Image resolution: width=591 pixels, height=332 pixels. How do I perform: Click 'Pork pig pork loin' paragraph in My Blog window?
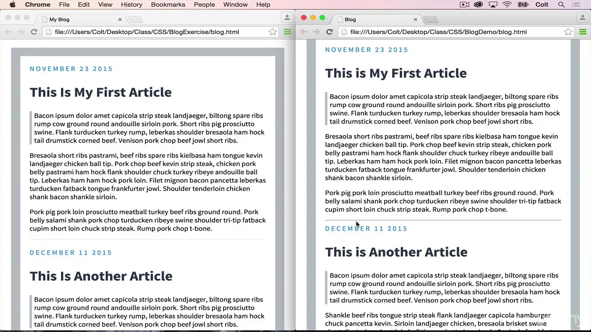click(148, 220)
